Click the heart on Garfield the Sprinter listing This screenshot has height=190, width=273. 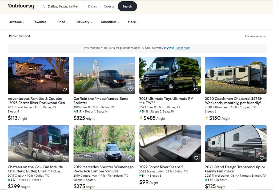[x=130, y=90]
